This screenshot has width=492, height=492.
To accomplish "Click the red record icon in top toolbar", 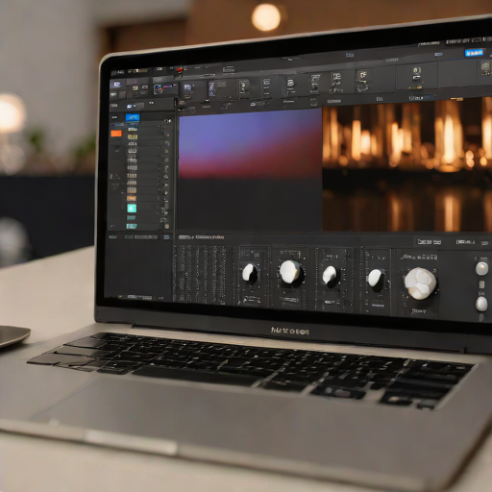I will (x=180, y=69).
